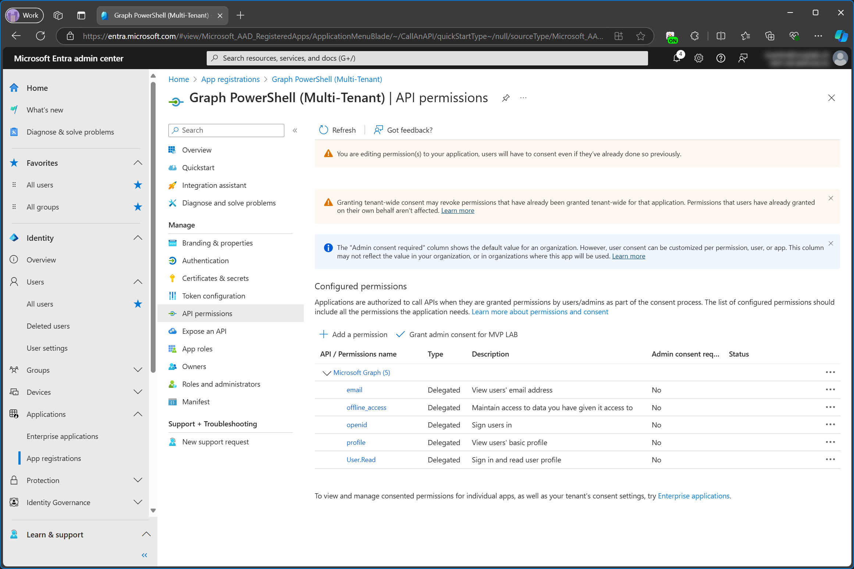Expand the Groups section
Screen dimensions: 854x569
(138, 370)
